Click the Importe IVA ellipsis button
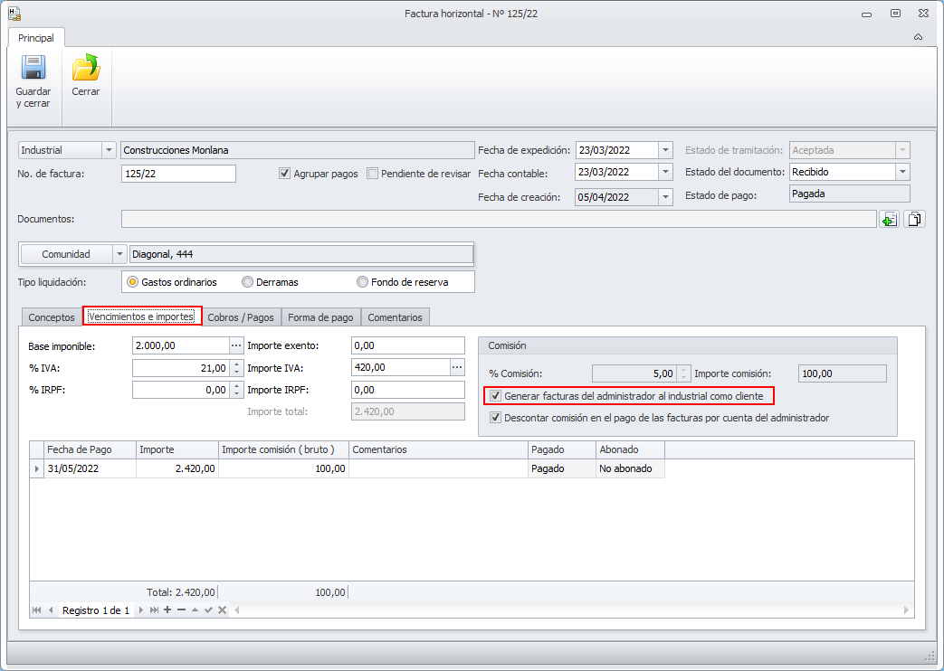The height and width of the screenshot is (671, 944). click(457, 367)
